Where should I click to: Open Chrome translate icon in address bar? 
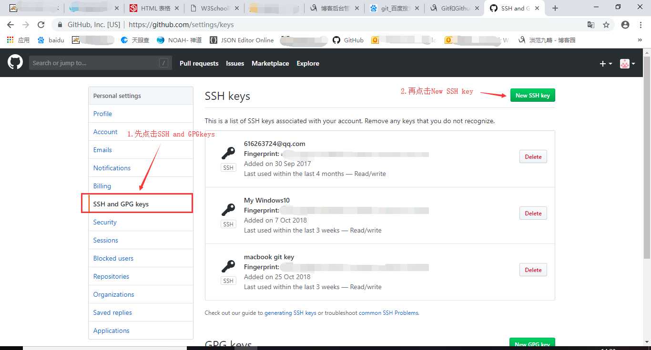click(x=591, y=25)
